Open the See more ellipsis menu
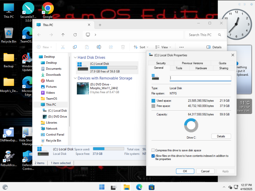The image size is (255, 191). 181,47
